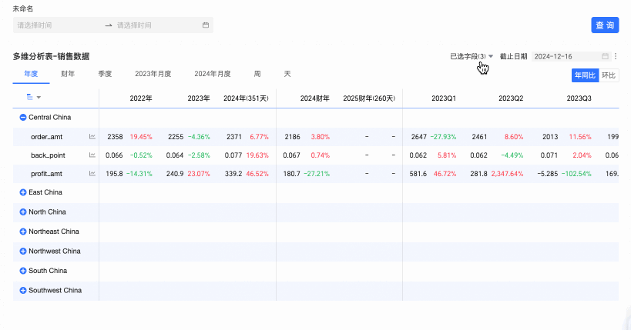The image size is (631, 330).
Task: Open the three-dot more options menu
Action: [616, 57]
